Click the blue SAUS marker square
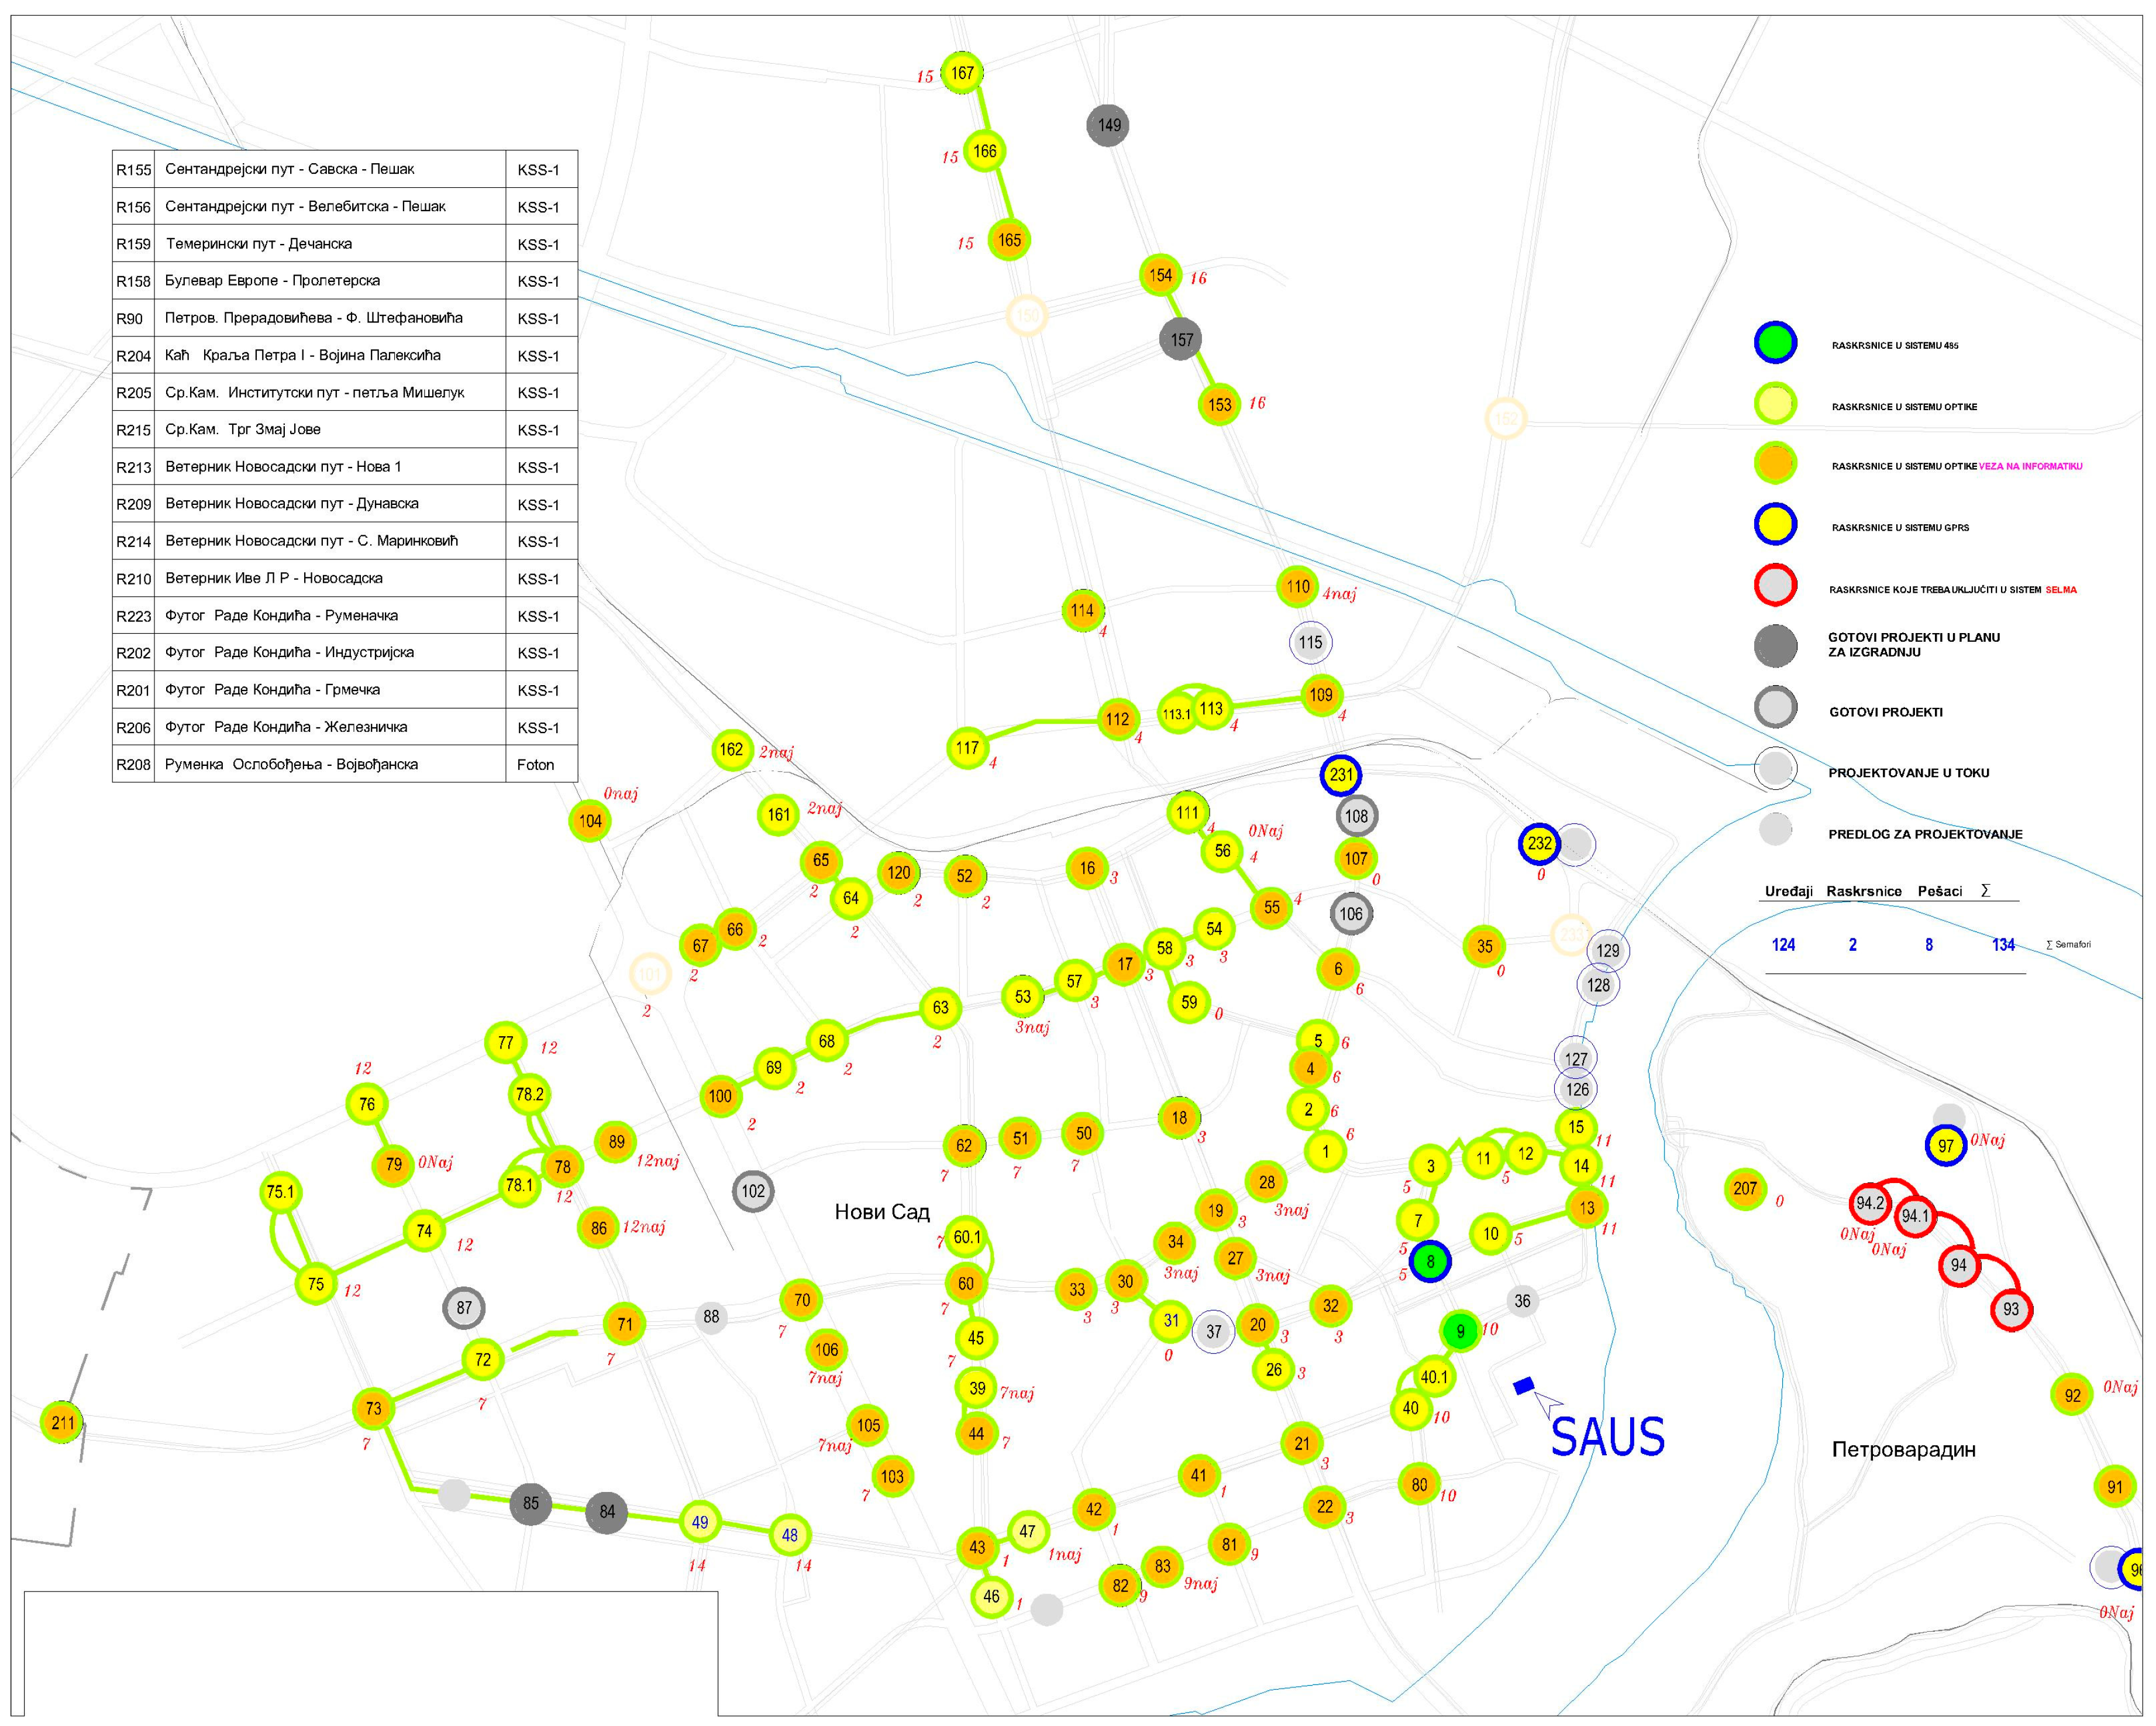The height and width of the screenshot is (1726, 2156). [1523, 1386]
